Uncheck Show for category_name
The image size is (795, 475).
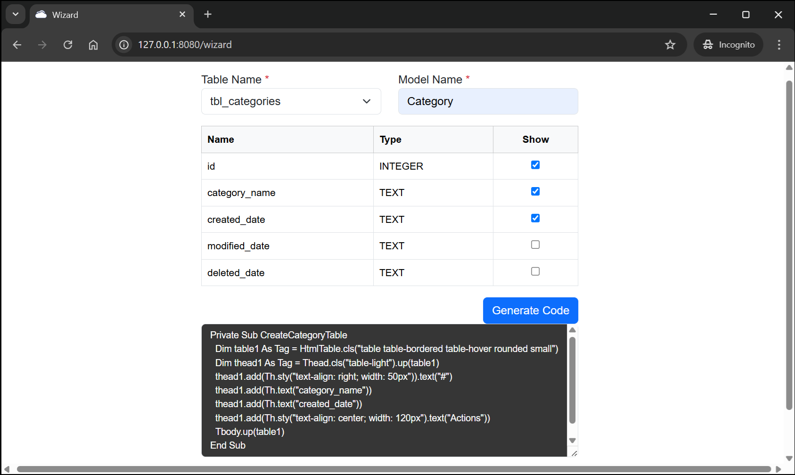tap(535, 192)
